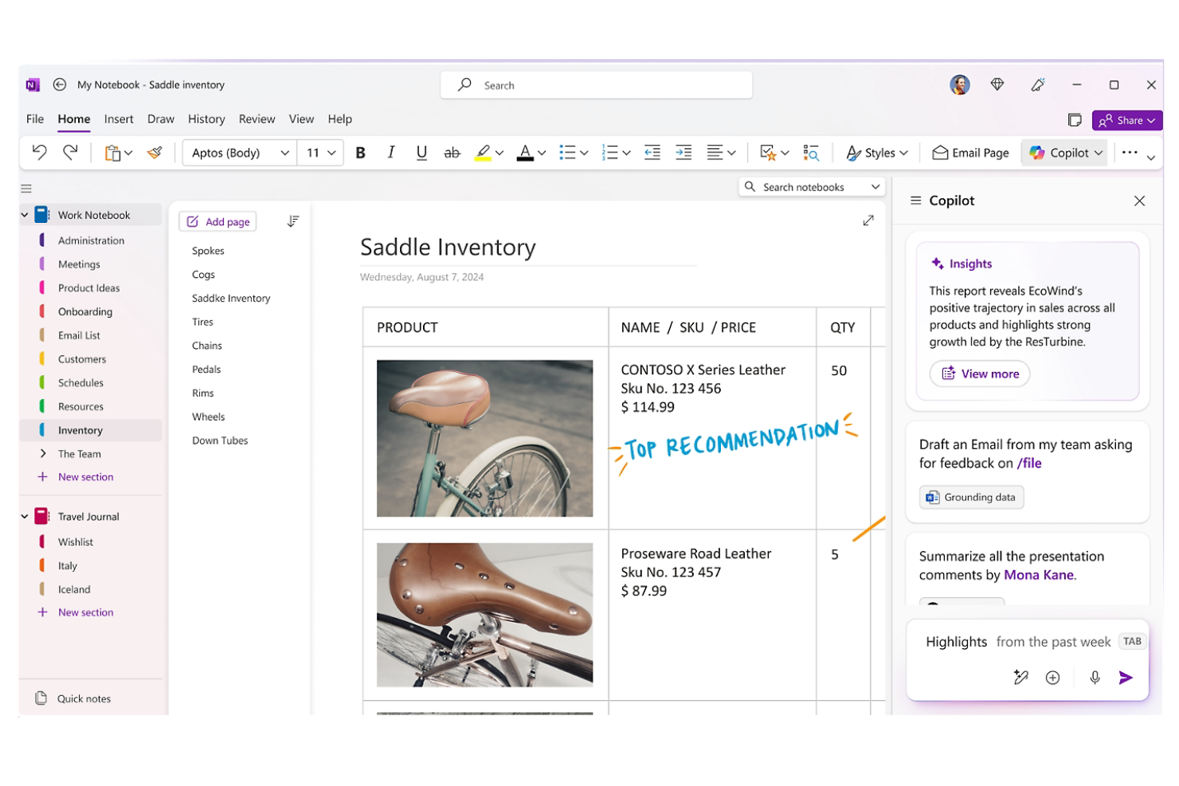This screenshot has width=1179, height=786.
Task: Expand The Team section chevron
Action: coord(42,453)
